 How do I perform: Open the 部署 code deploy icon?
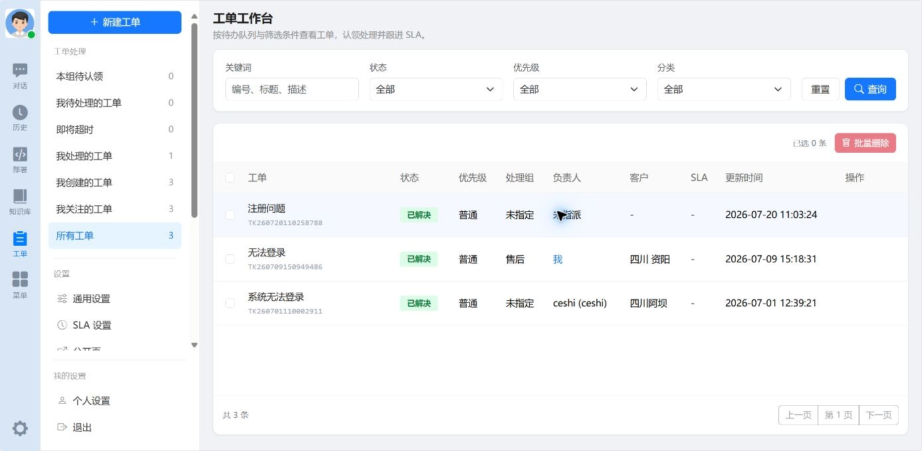(20, 154)
